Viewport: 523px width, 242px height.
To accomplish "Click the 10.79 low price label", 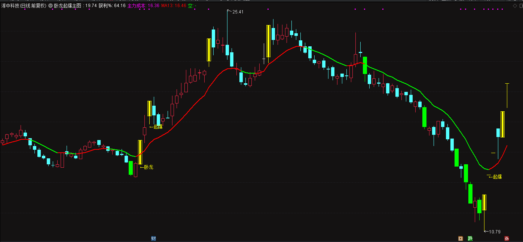I will pyautogui.click(x=495, y=232).
